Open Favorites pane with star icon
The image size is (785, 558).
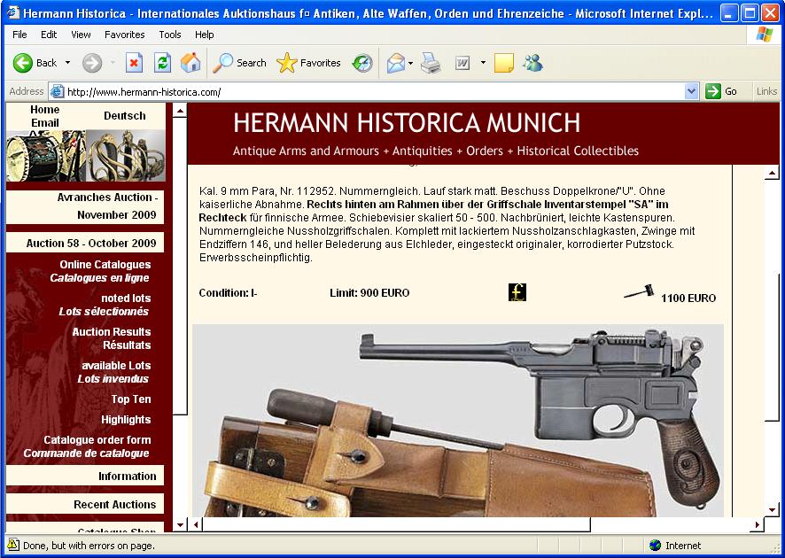308,63
